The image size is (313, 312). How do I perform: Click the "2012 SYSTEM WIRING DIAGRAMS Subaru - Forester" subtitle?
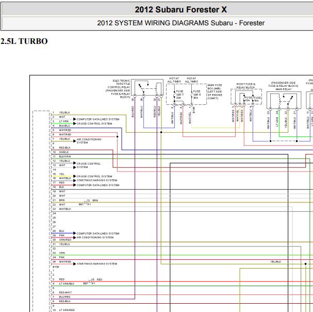[x=180, y=23]
